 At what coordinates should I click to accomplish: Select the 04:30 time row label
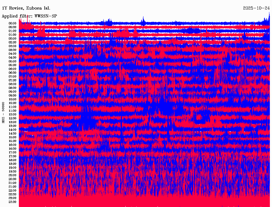coord(12,58)
